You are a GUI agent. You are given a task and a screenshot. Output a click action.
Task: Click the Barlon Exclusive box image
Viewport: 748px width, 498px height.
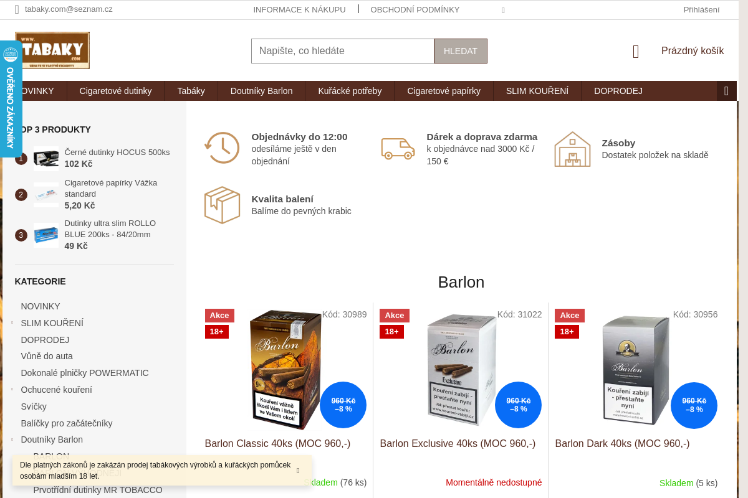click(461, 370)
